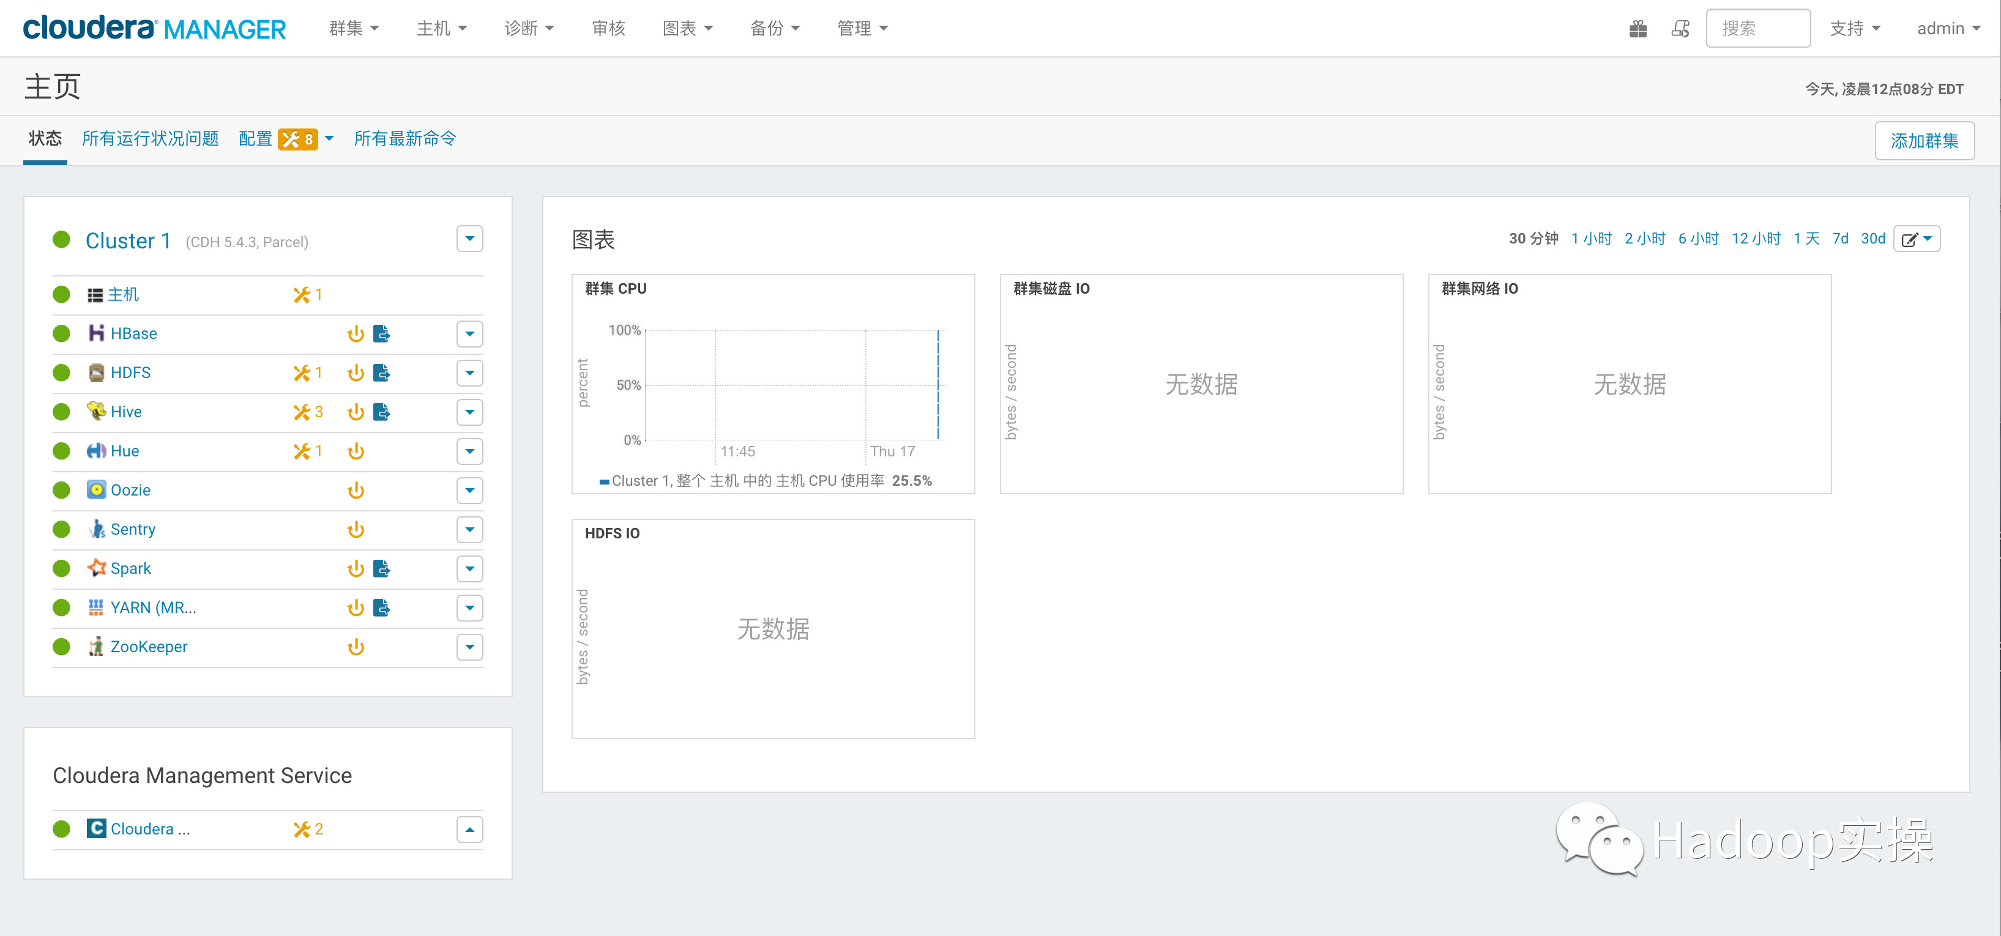The image size is (2001, 936).
Task: Click the YARN restart-needed power icon
Action: (x=356, y=607)
